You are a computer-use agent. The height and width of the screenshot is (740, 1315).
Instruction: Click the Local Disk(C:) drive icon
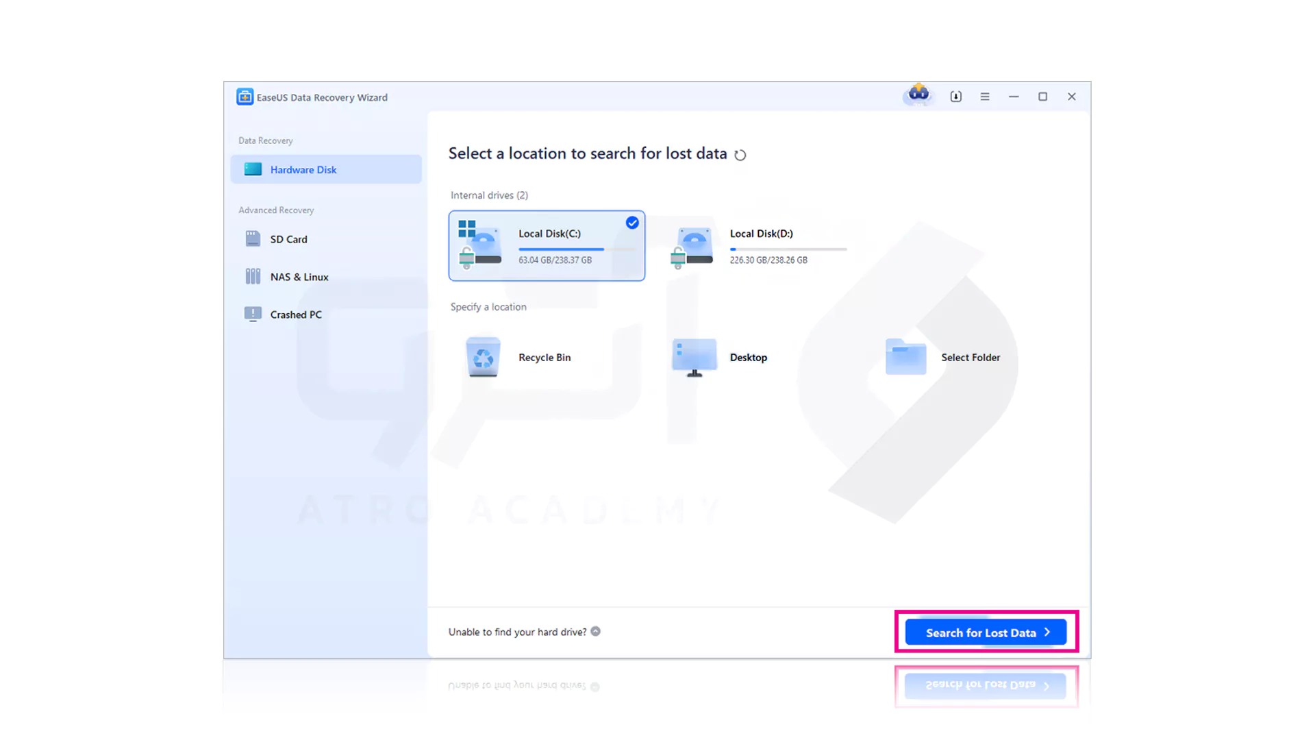480,245
